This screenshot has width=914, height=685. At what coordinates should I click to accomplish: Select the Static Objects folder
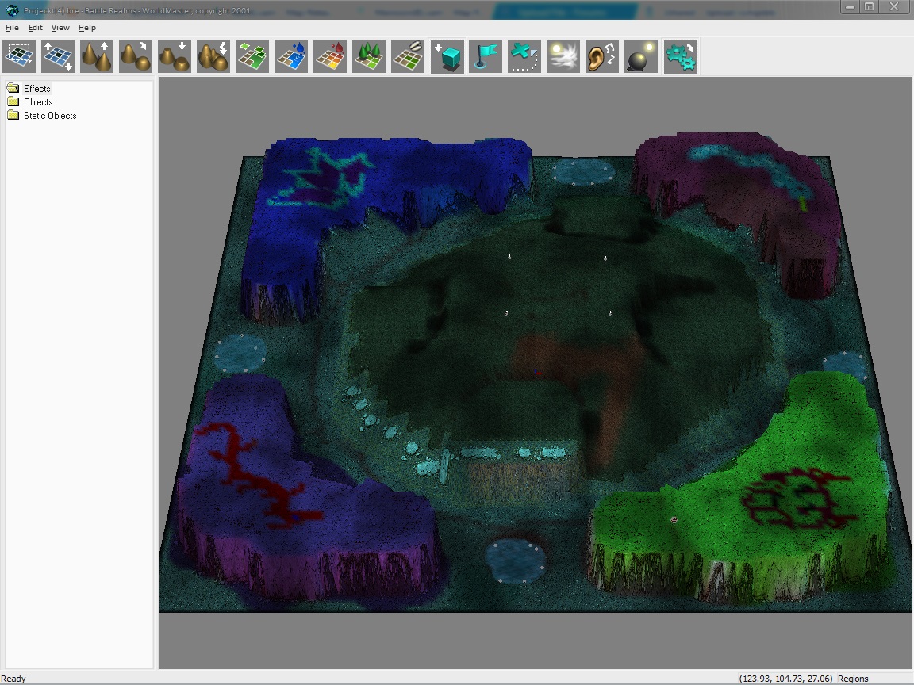coord(49,115)
